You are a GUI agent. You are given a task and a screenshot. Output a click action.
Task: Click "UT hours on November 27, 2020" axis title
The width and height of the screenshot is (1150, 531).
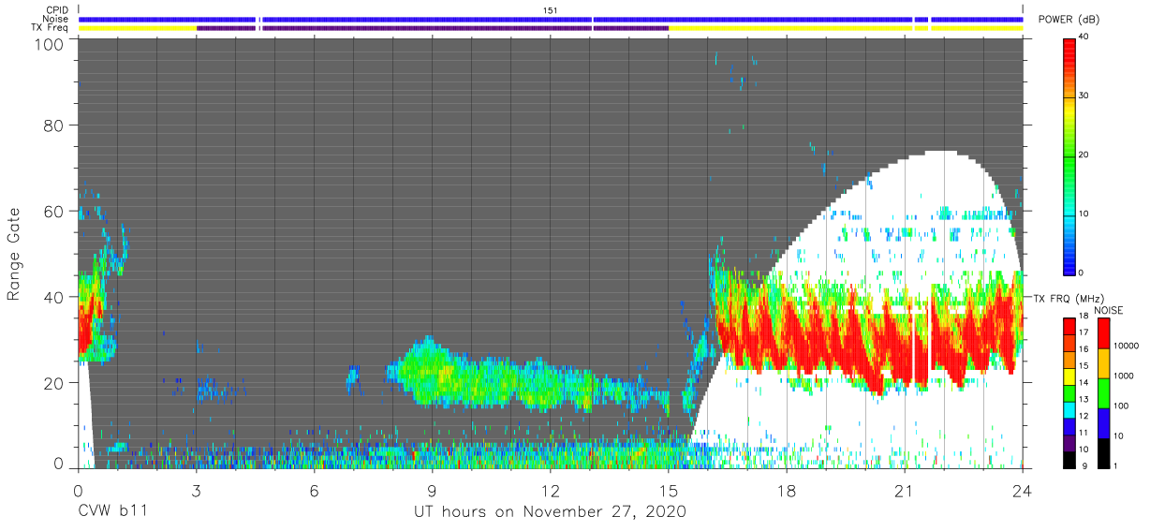tap(551, 512)
